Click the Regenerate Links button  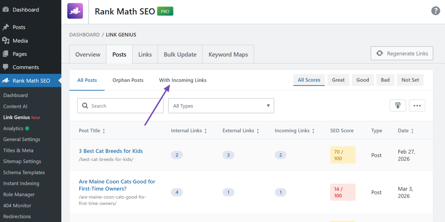402,53
